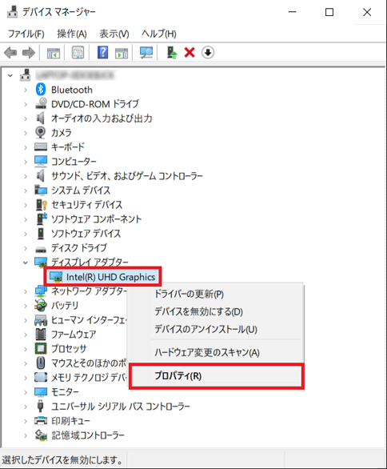387x469 pixels.
Task: Select ユニバーサル シリアル バス コントローラー
Action: (121, 407)
